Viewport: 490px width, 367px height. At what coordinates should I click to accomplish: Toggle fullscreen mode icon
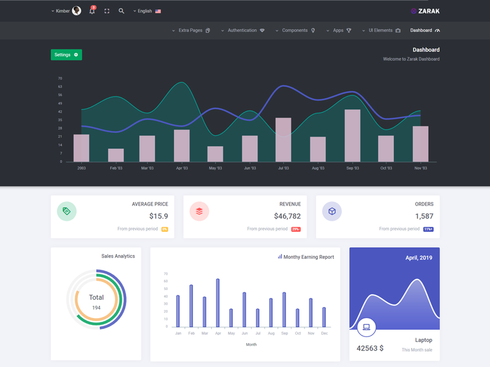(107, 11)
